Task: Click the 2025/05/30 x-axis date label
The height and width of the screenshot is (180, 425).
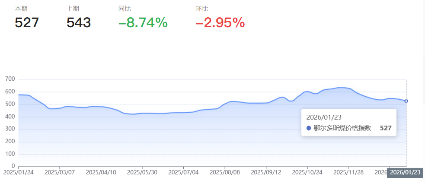Action: pos(142,172)
